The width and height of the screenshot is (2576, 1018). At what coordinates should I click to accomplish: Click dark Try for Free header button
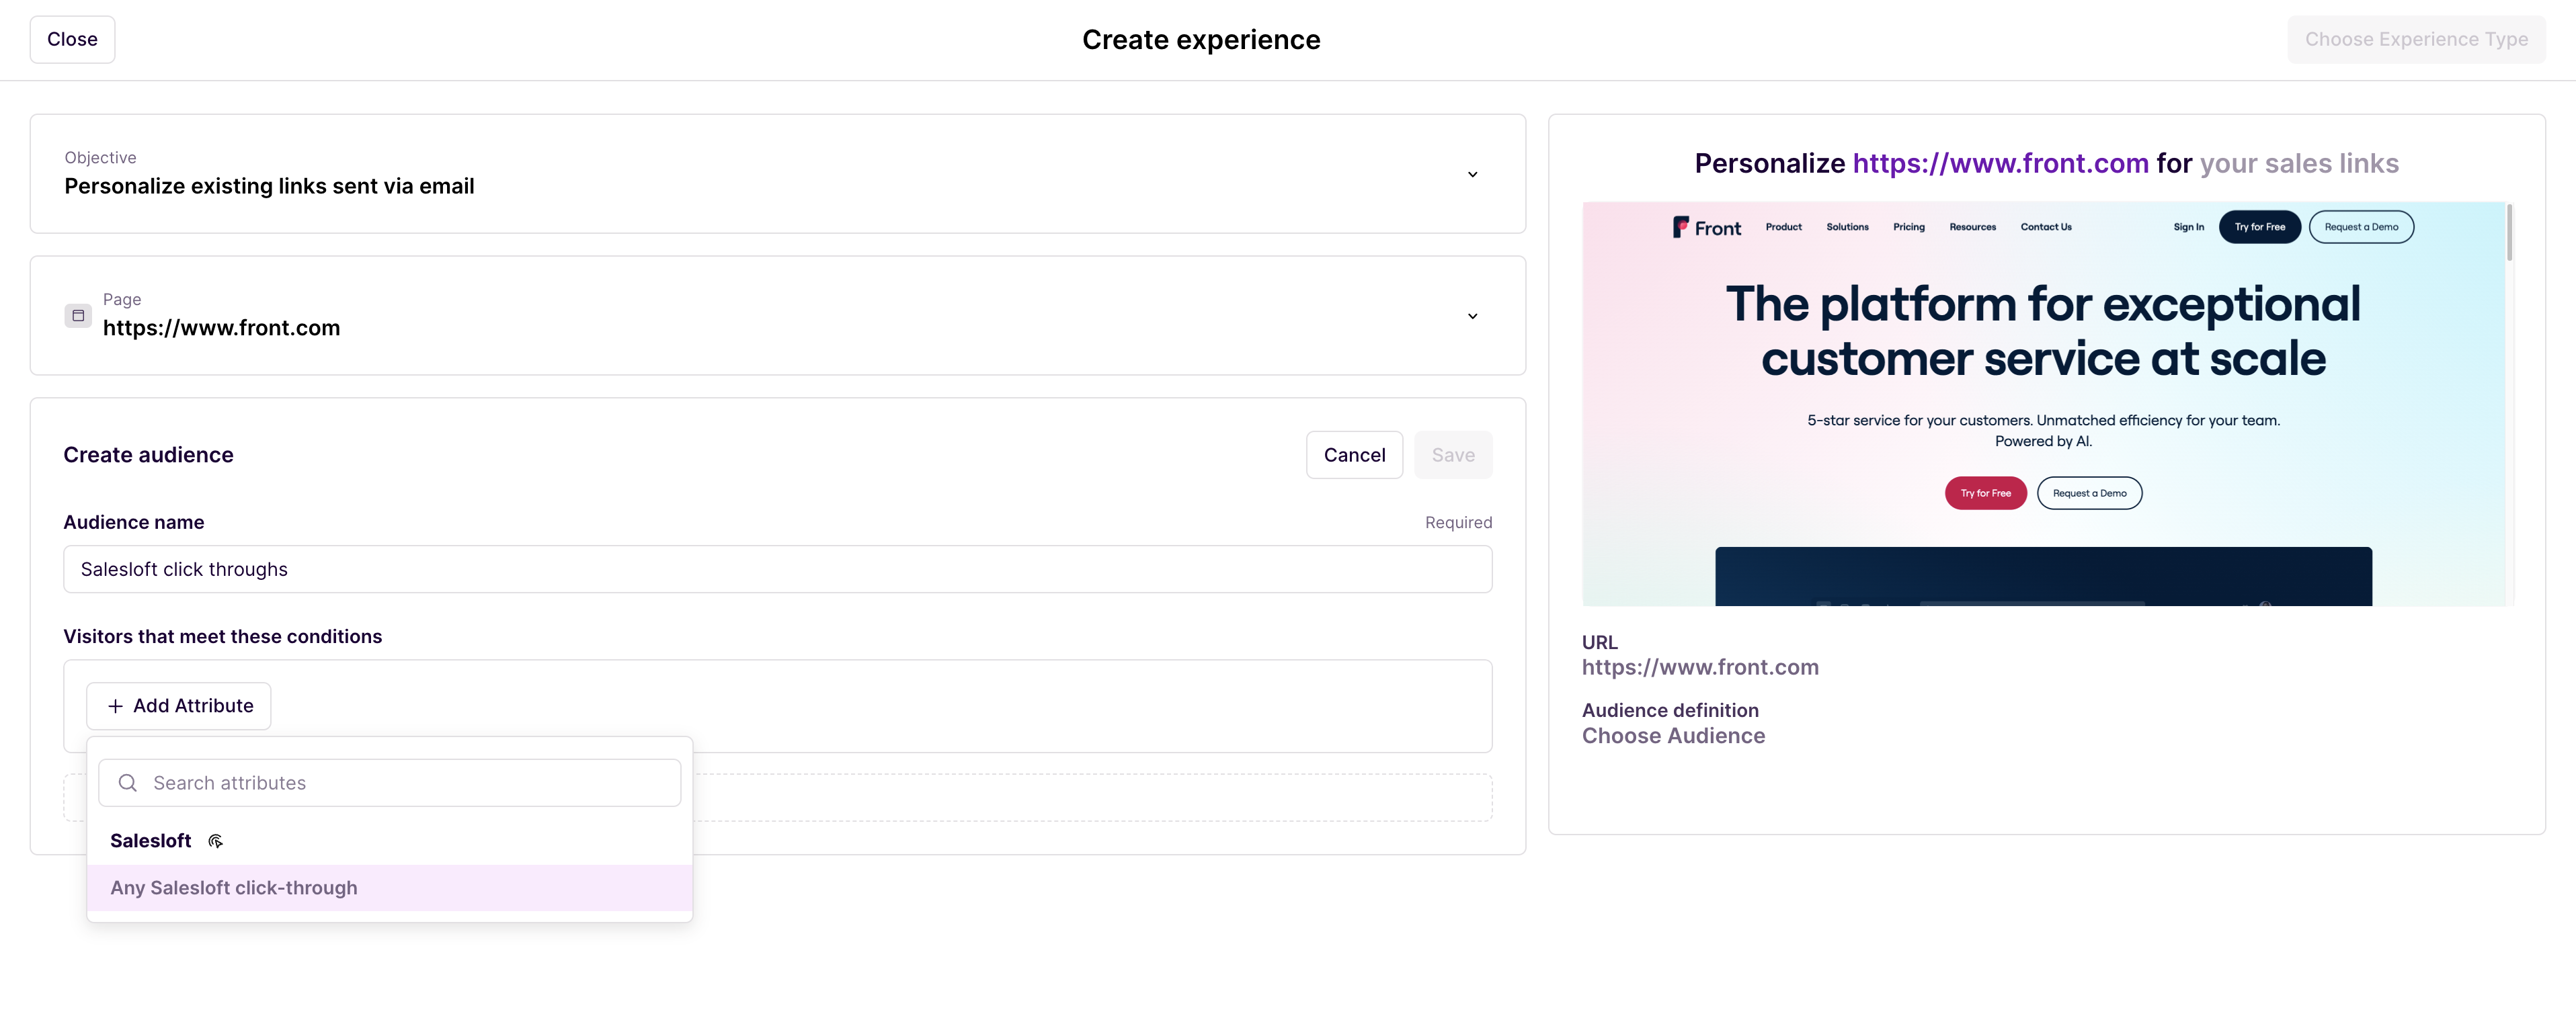point(2259,227)
